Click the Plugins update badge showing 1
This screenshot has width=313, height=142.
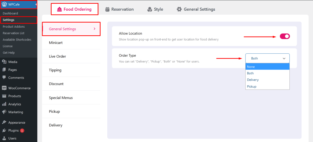[x=22, y=131]
